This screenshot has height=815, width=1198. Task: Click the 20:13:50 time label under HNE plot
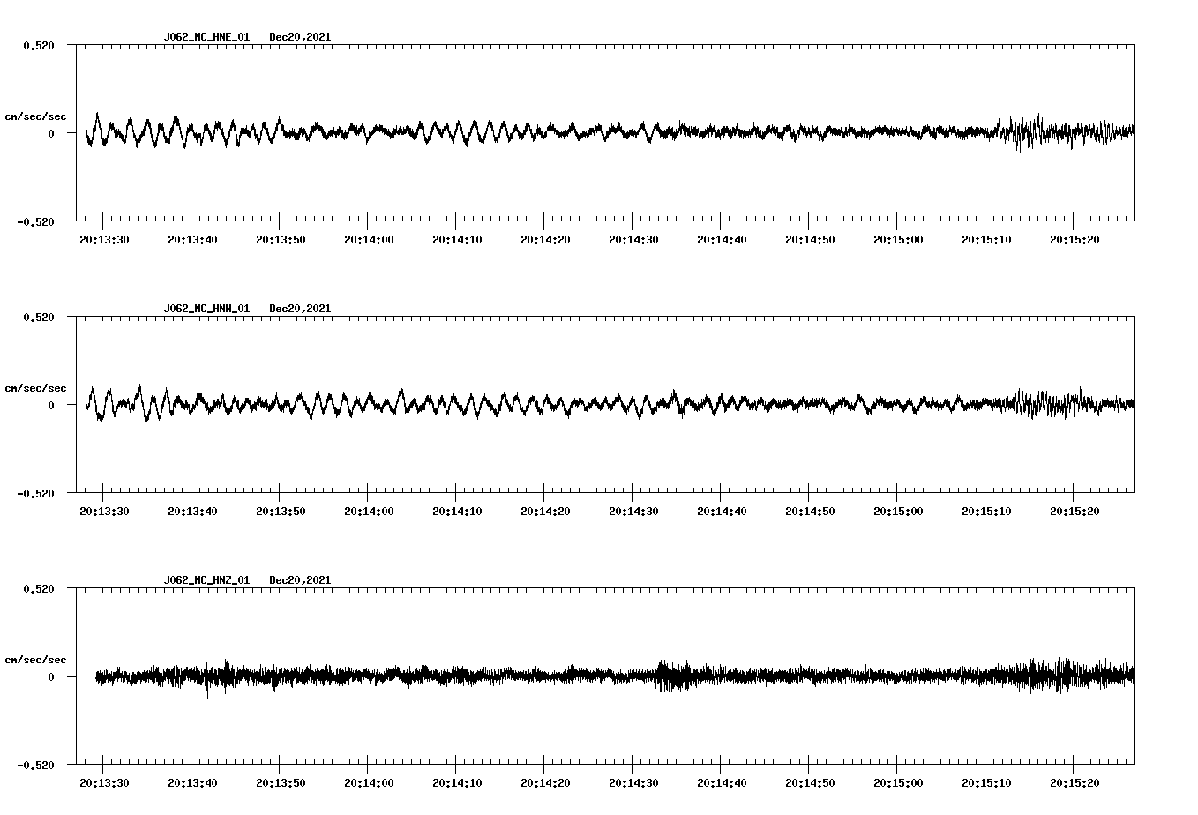pos(281,239)
